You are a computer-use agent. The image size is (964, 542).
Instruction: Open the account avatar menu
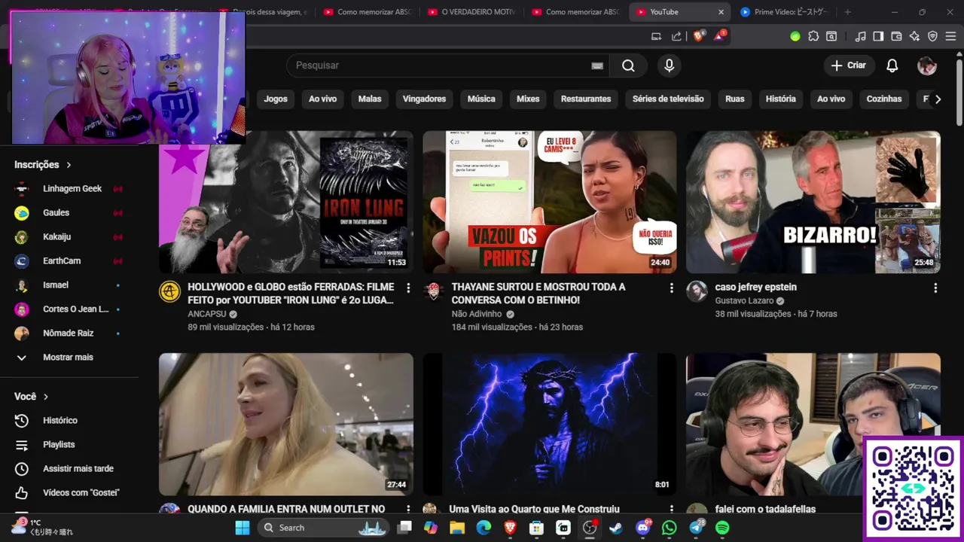pos(926,65)
